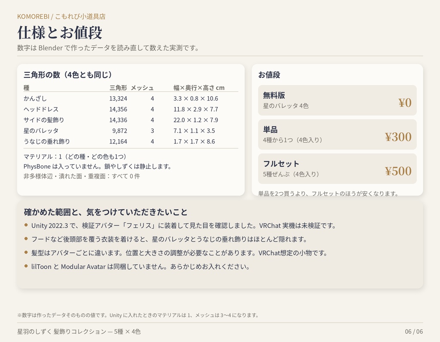Viewport: 440px width, 342px height.
Task: Click dimensions 7.1 × 1.1 × 3.5
Action: (194, 131)
